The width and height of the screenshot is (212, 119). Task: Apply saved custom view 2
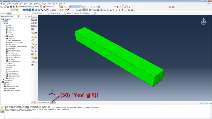click(116, 10)
